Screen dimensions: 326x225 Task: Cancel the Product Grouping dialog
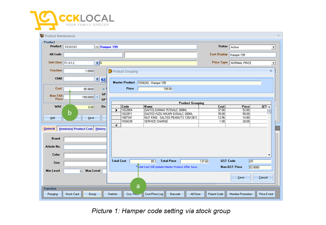263,177
